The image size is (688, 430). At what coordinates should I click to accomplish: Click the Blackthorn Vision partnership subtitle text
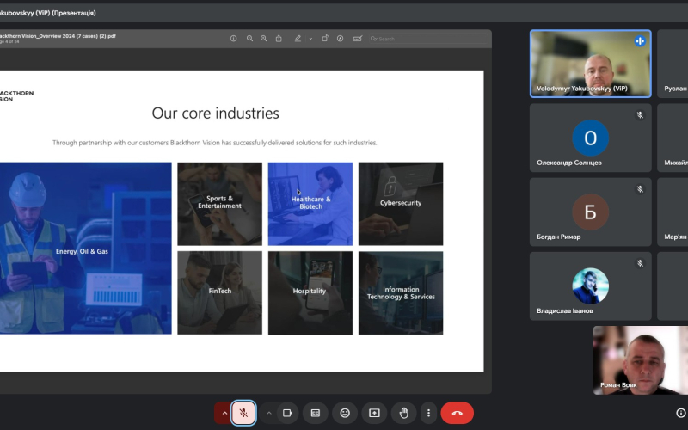(214, 143)
